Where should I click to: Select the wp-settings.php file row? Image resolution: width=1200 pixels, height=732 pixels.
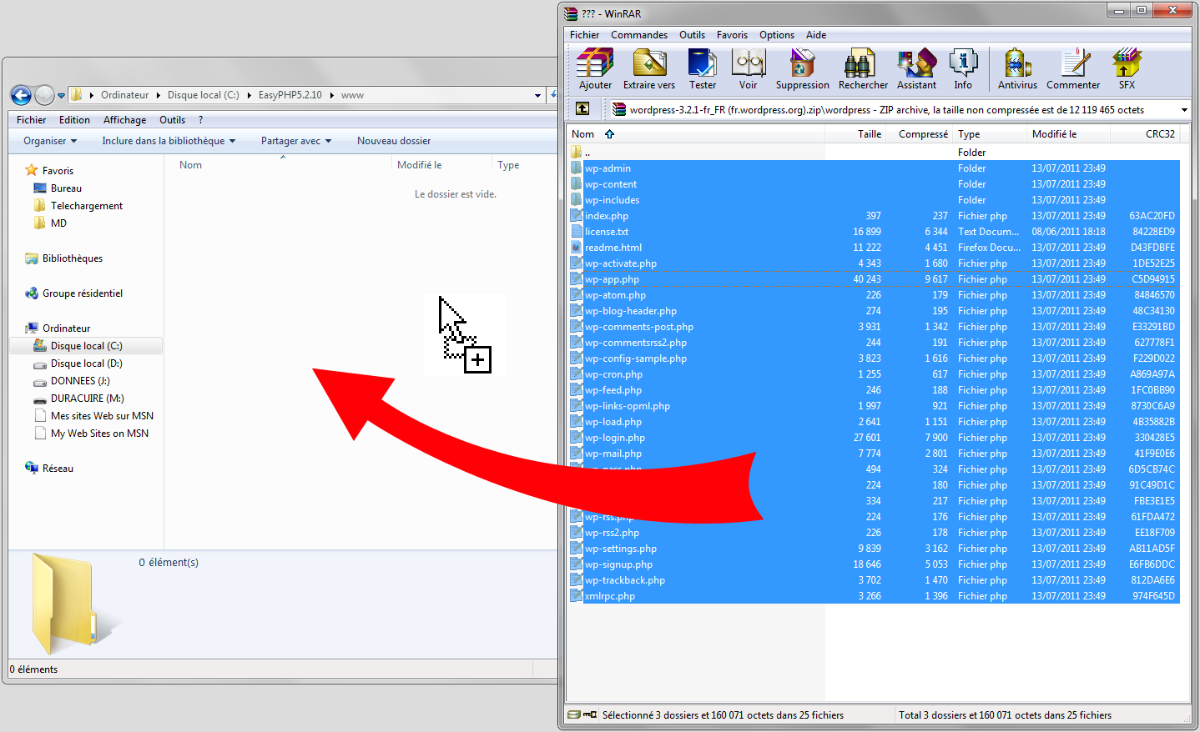tap(873, 549)
